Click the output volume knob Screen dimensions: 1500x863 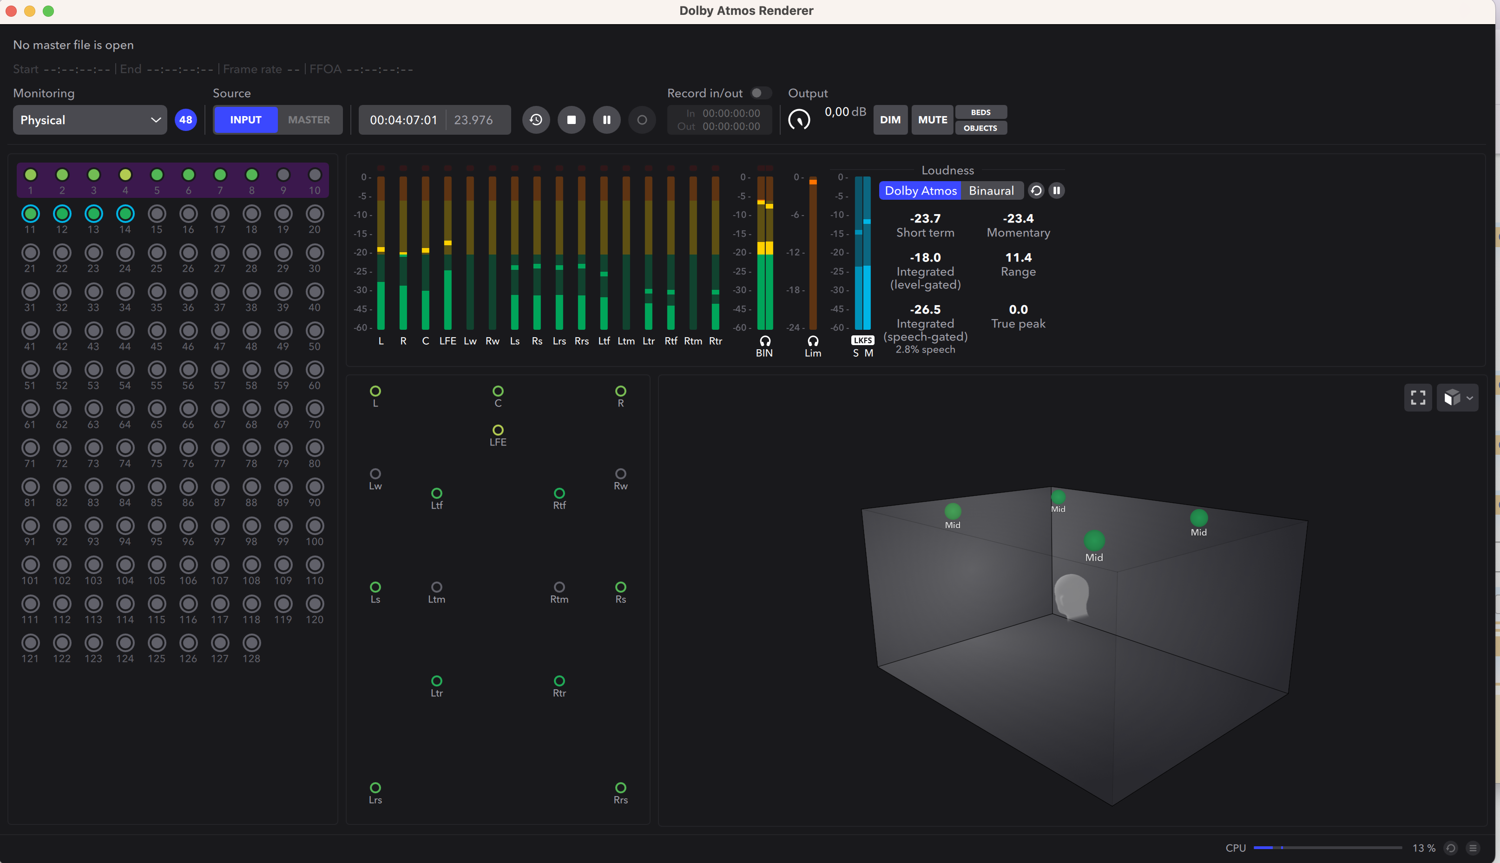(799, 120)
